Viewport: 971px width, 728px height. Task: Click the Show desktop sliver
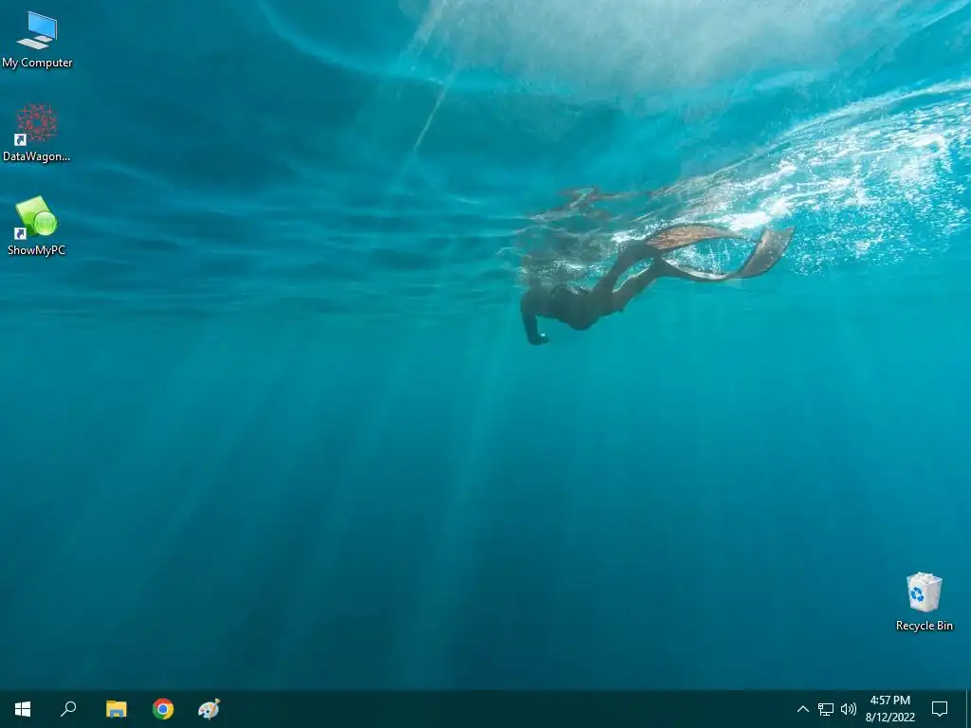968,709
